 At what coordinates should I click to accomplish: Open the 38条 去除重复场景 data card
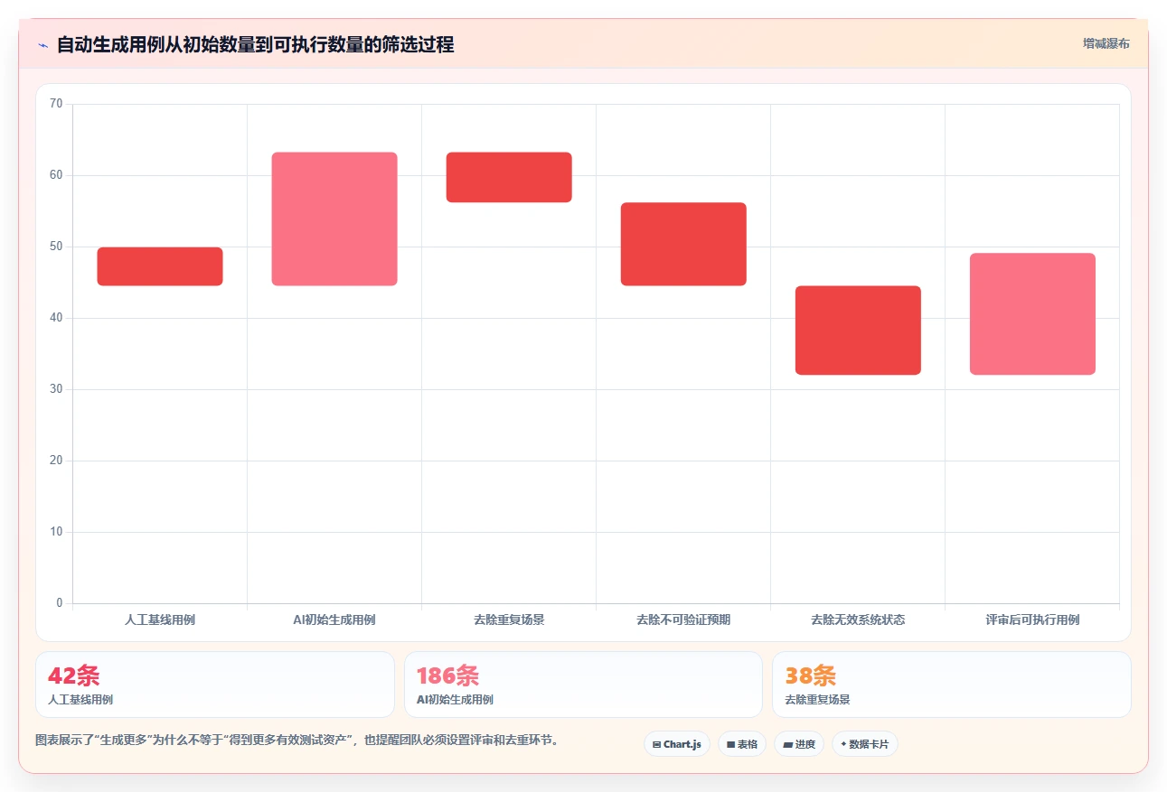(x=951, y=685)
